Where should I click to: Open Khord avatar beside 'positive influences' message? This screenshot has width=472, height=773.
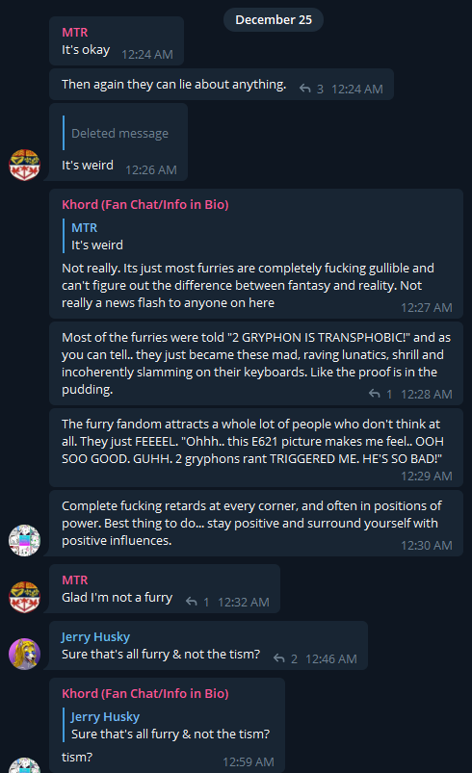coord(24,540)
